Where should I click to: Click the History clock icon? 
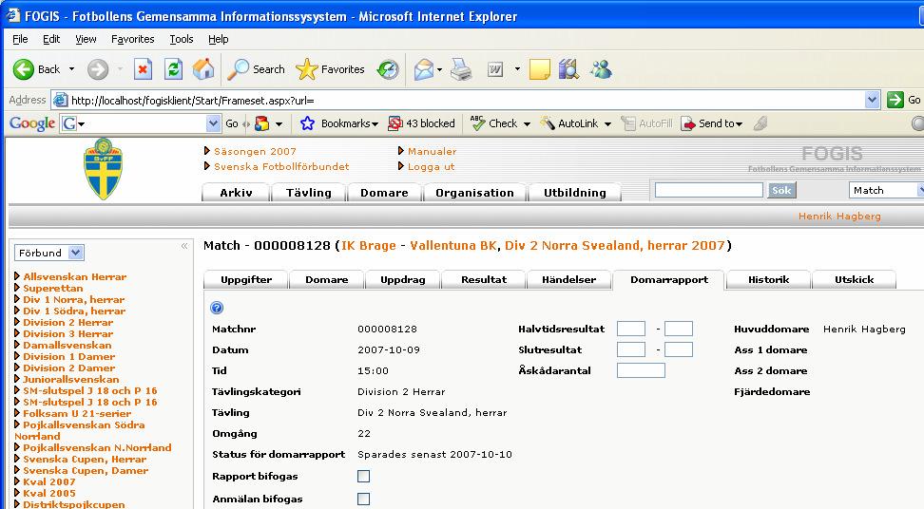(x=388, y=69)
